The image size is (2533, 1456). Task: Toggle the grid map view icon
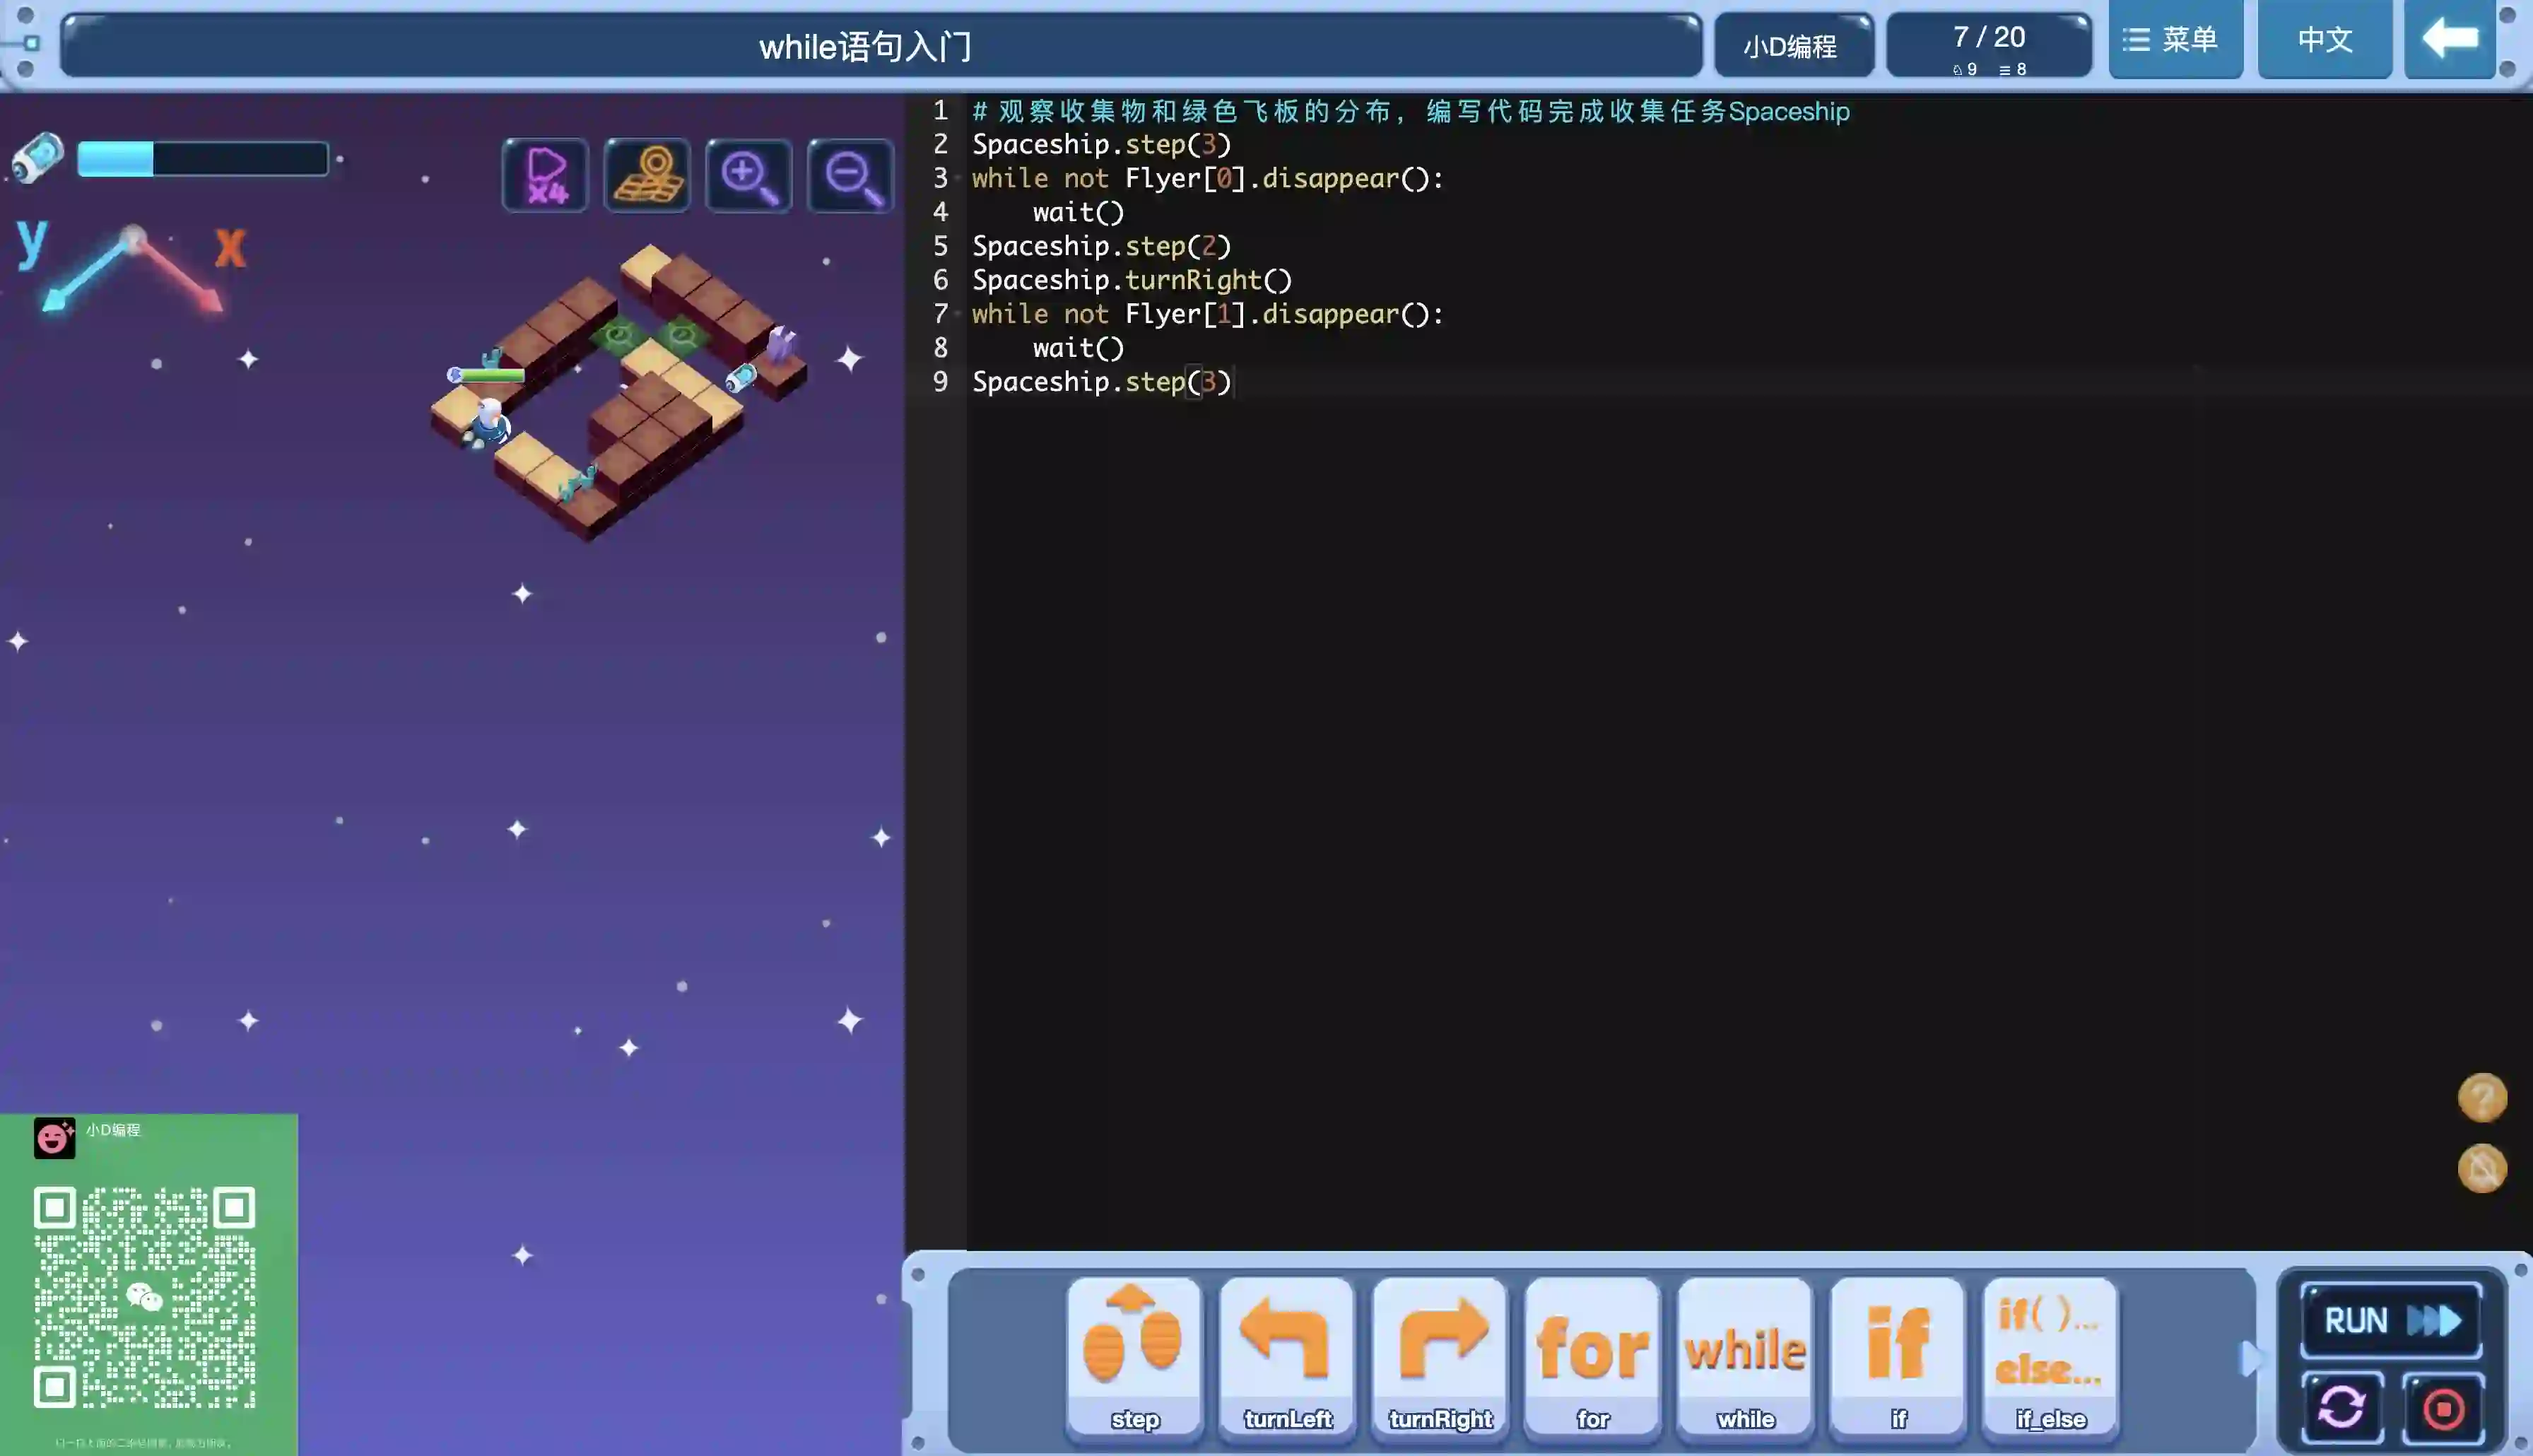click(648, 175)
